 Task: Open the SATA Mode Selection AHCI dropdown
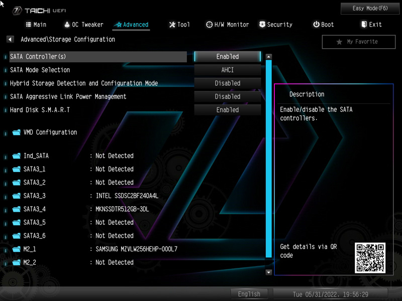[228, 70]
